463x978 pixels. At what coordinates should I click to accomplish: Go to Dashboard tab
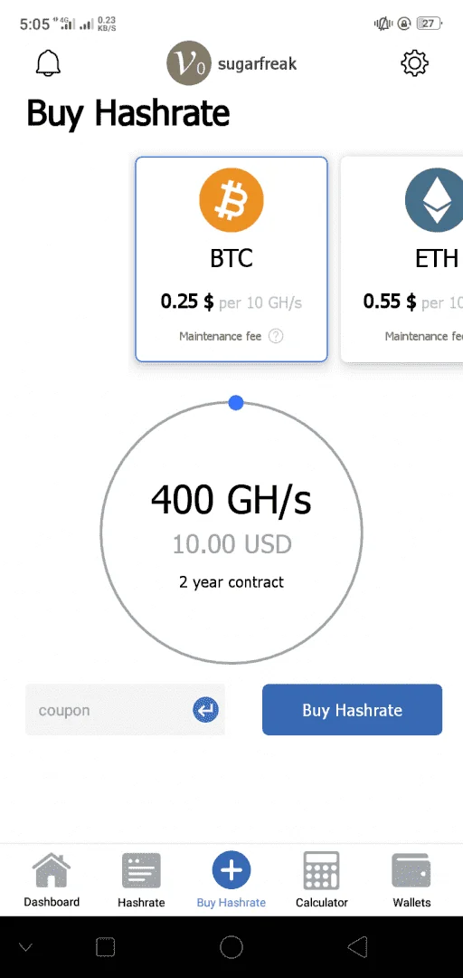coord(52,879)
